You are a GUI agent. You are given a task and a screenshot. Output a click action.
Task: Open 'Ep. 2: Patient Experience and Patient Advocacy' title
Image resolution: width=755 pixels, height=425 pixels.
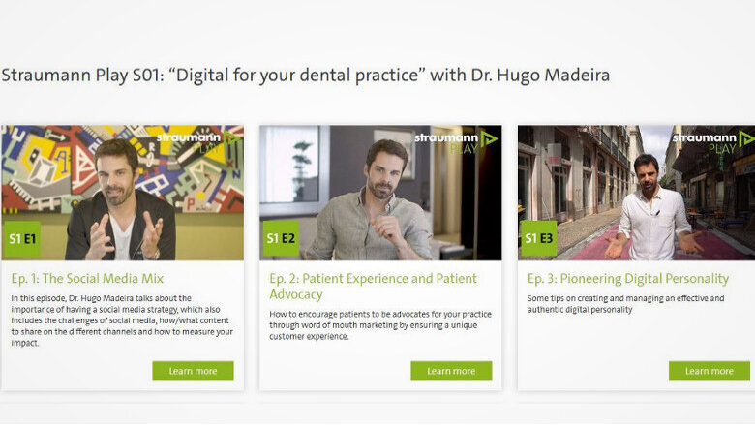coord(374,286)
